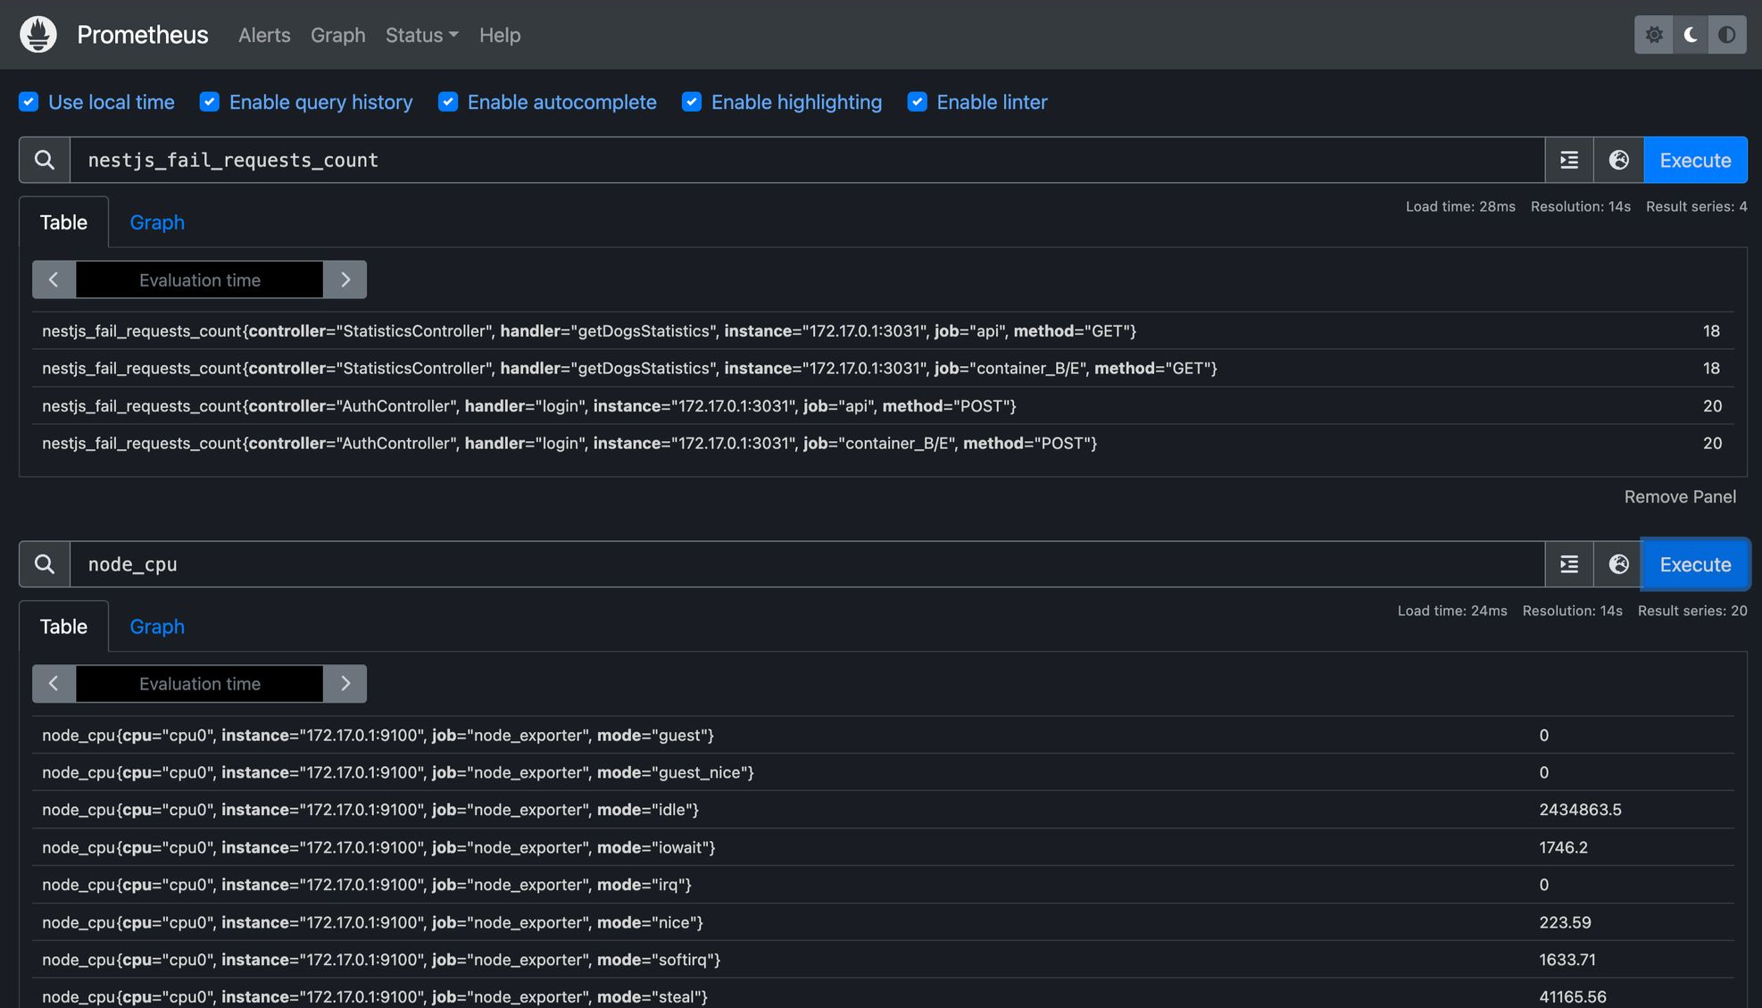
Task: Click value 1633.71 in softirq row
Action: pyautogui.click(x=1567, y=960)
